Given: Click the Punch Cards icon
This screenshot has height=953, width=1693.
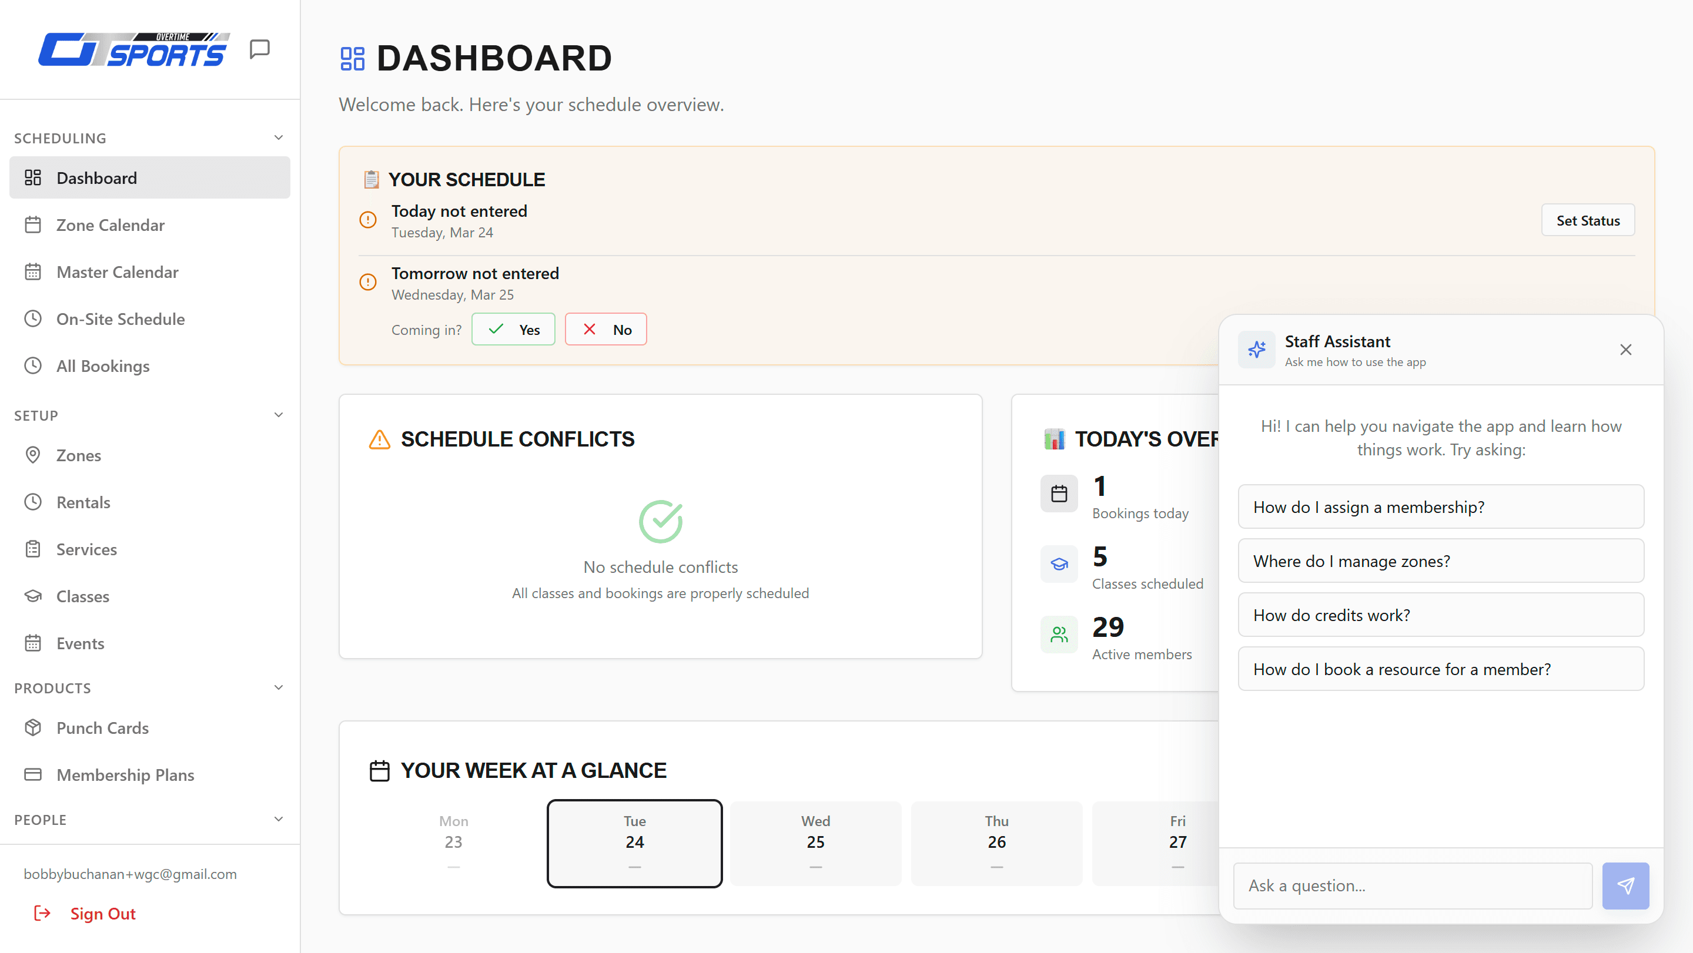Looking at the screenshot, I should [x=33, y=728].
